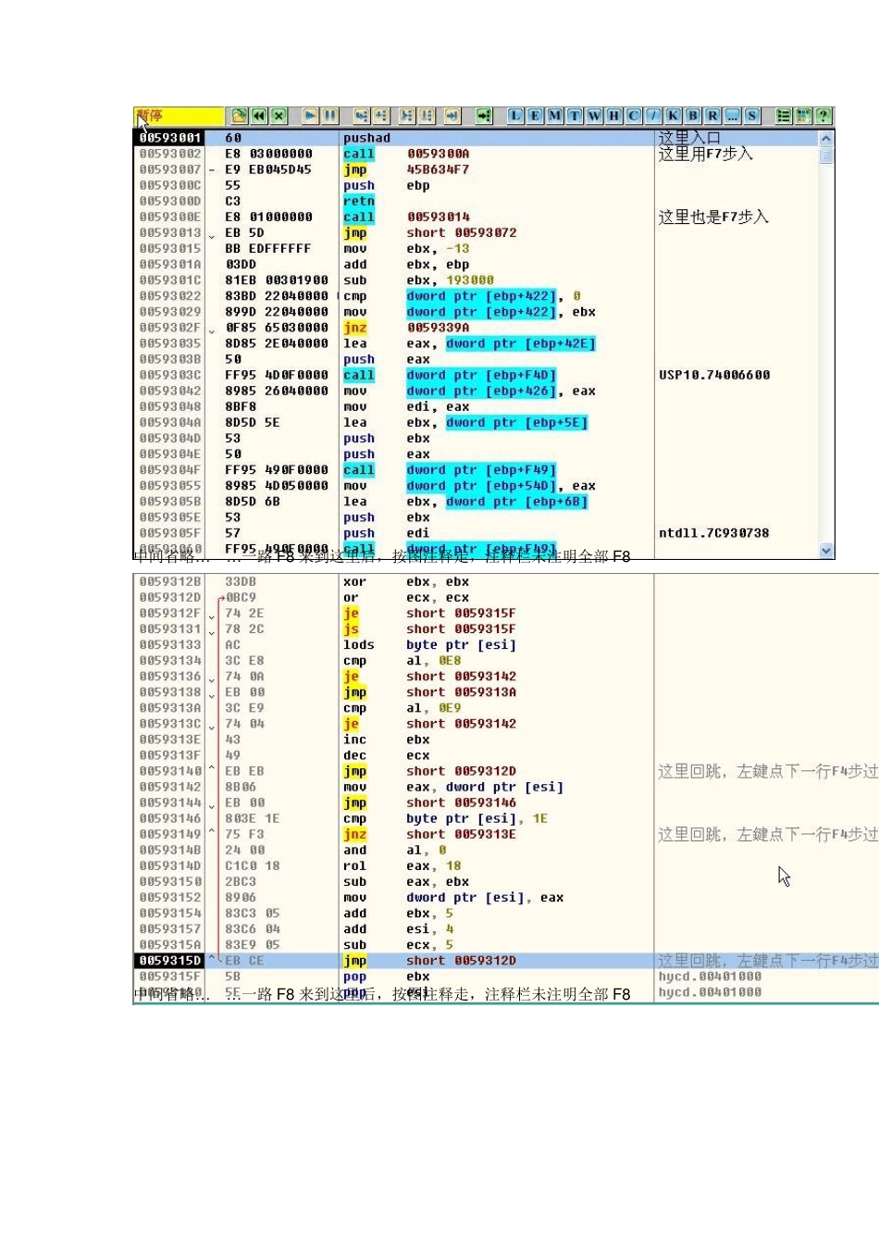Restart the program with the rewind icon
Image resolution: width=879 pixels, height=1244 pixels.
[259, 116]
